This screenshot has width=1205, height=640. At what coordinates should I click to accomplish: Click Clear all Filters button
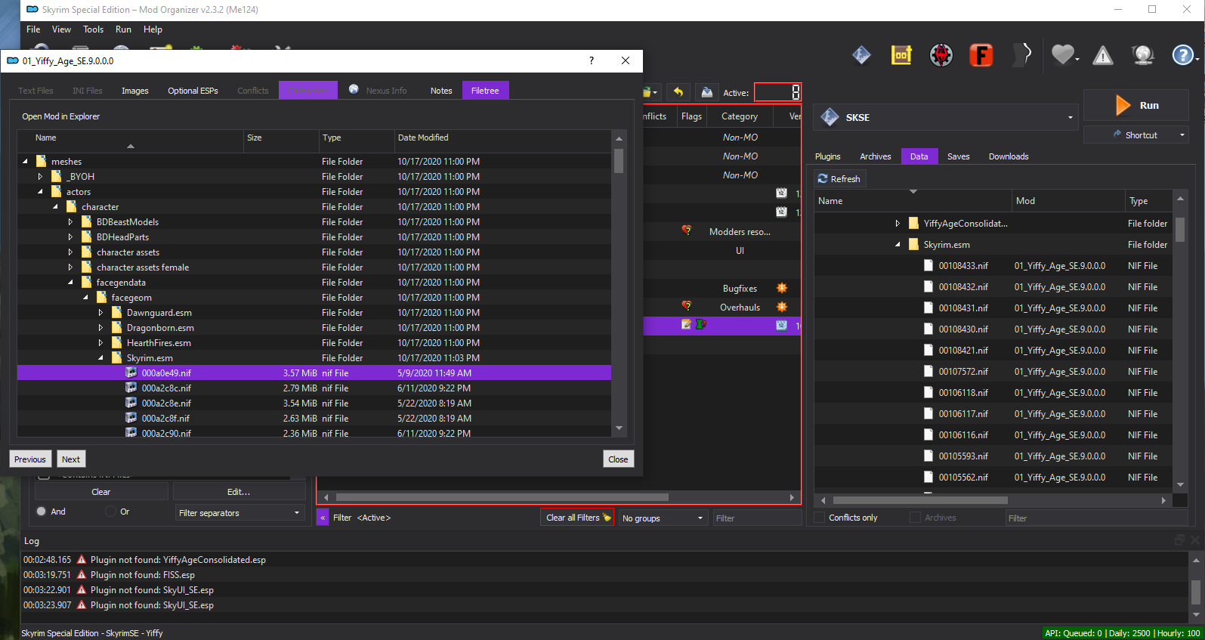point(578,518)
